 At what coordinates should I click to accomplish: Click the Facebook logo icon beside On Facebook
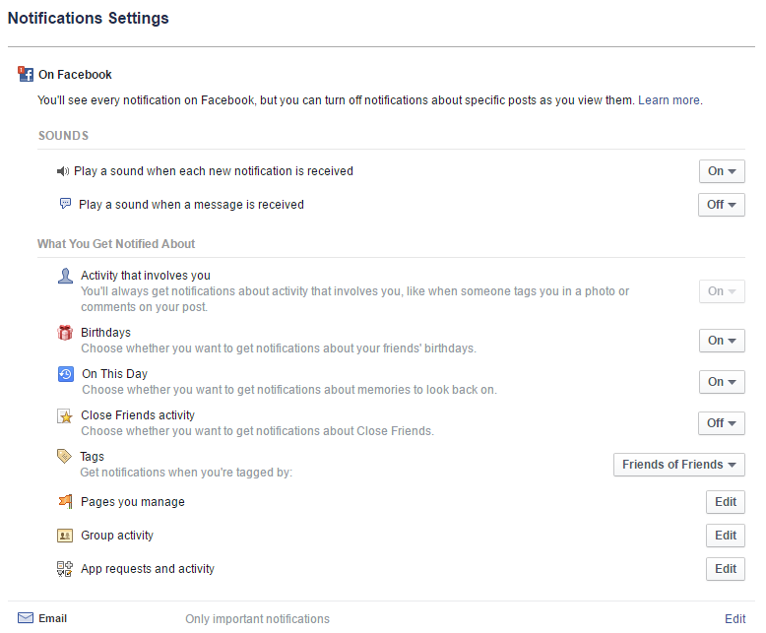coord(27,74)
